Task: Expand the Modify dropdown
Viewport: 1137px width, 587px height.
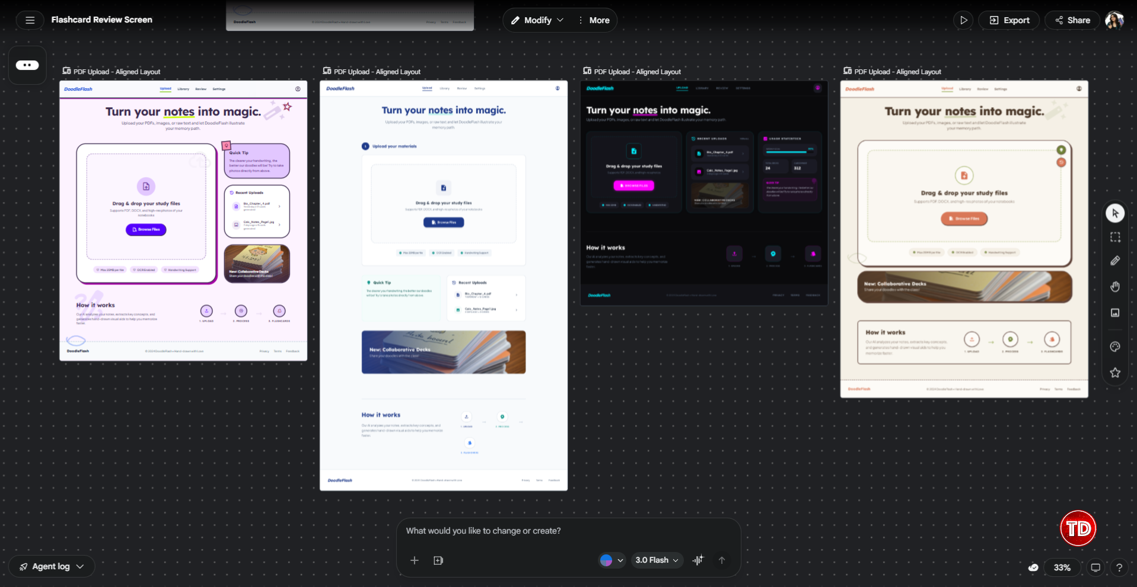Action: click(537, 20)
